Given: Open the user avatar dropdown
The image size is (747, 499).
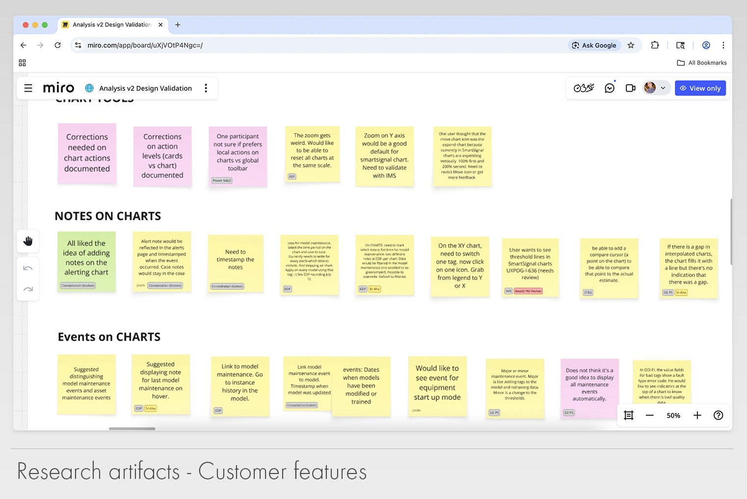Looking at the screenshot, I should pyautogui.click(x=656, y=88).
